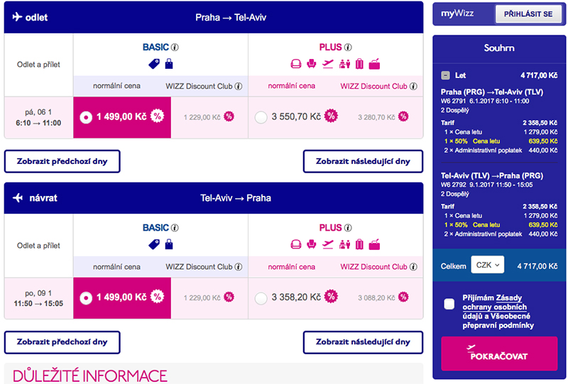Viewport: 568px width, 384px height.
Task: Select the departure 1 499,00 Kč BASIC fare cell
Action: 122,117
